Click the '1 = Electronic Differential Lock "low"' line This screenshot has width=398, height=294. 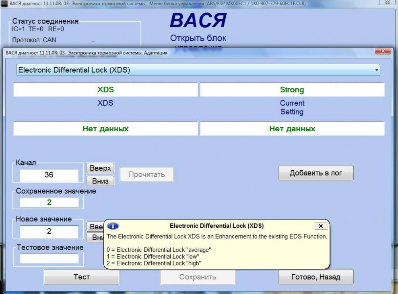pyautogui.click(x=153, y=257)
